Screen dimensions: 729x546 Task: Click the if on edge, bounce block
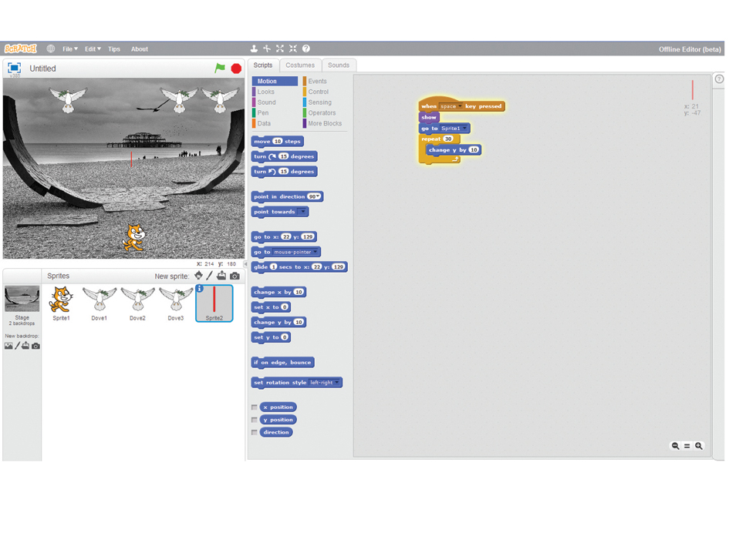coord(282,362)
